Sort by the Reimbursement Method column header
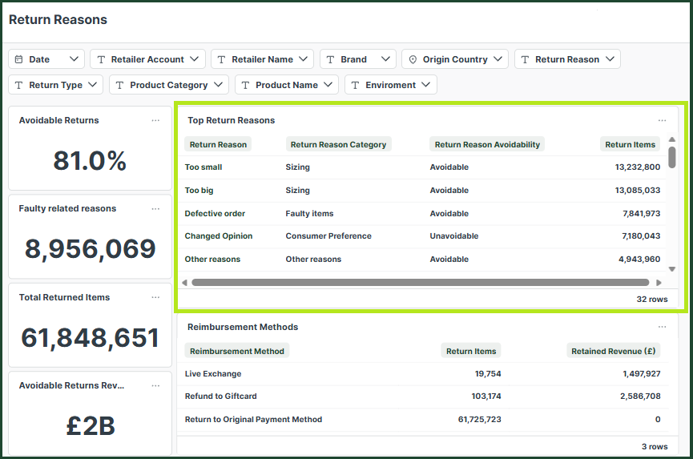Image resolution: width=693 pixels, height=459 pixels. pos(237,351)
